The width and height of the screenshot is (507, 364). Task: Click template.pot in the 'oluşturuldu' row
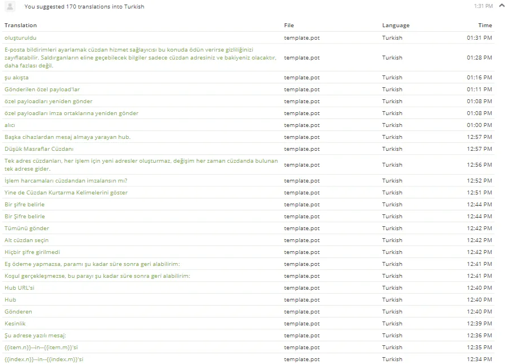click(x=302, y=38)
